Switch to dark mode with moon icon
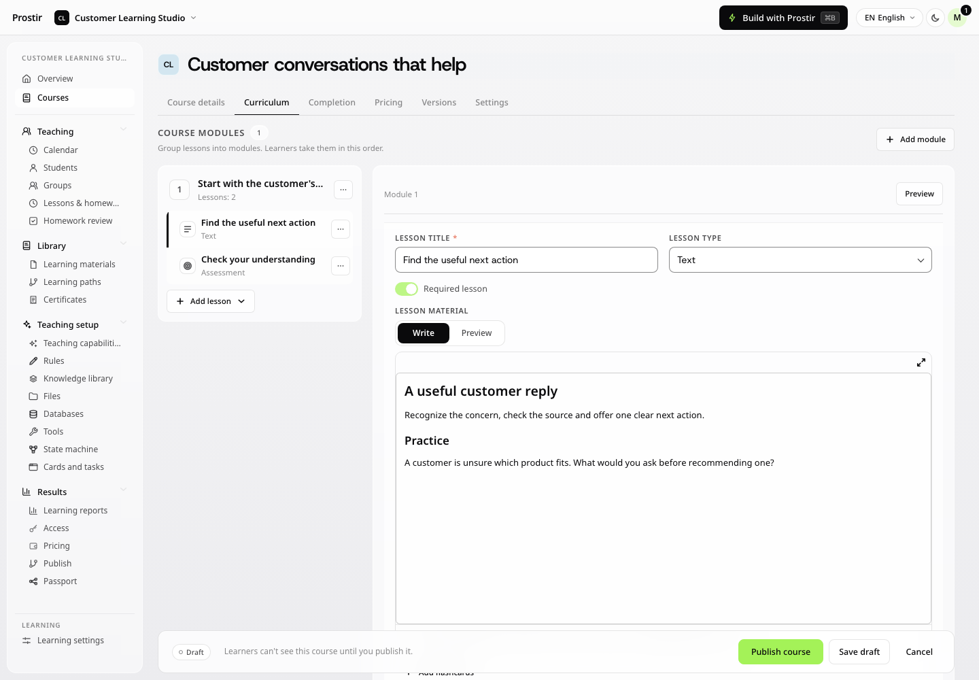This screenshot has width=979, height=680. click(935, 18)
